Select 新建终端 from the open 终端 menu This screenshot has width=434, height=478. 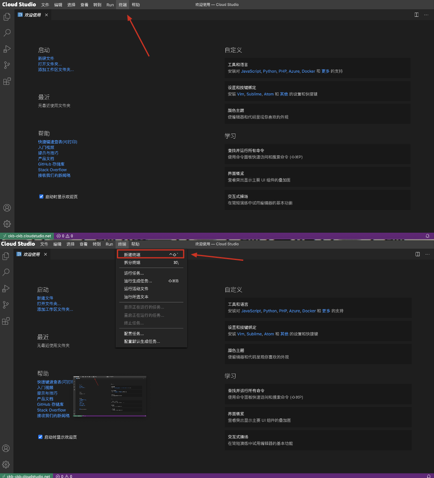(132, 255)
